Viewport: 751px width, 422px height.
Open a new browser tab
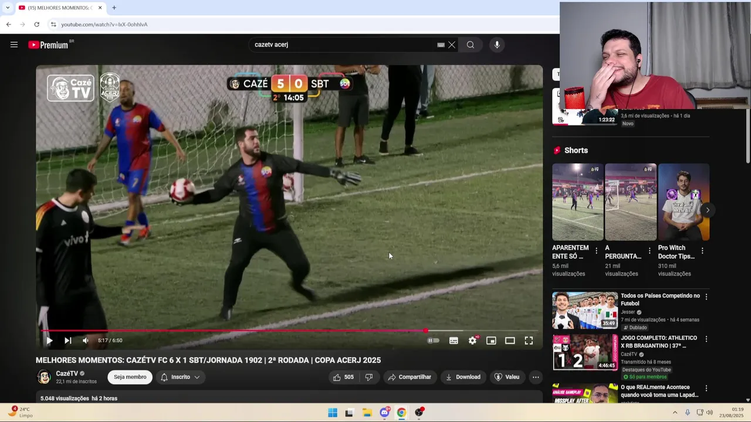114,8
